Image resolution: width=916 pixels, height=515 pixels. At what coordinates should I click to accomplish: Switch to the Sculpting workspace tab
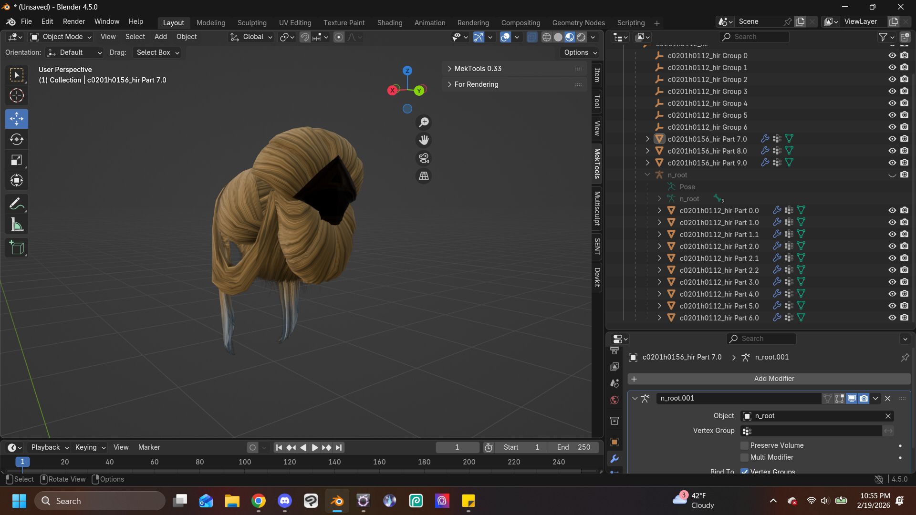coord(252,23)
